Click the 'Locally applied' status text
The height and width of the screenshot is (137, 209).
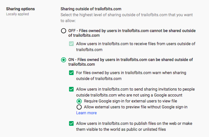[17, 14]
